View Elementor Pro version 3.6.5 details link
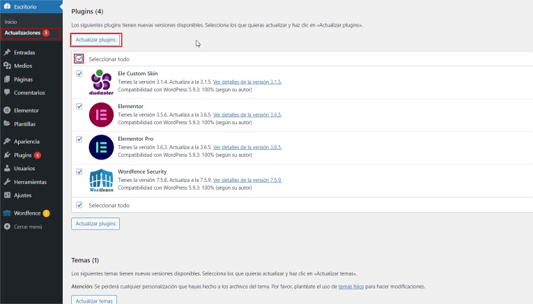The width and height of the screenshot is (533, 304). tap(247, 147)
